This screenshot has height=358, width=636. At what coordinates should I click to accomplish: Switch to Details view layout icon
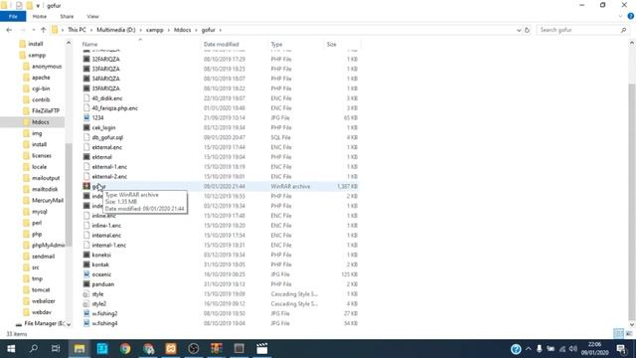pyautogui.click(x=618, y=334)
